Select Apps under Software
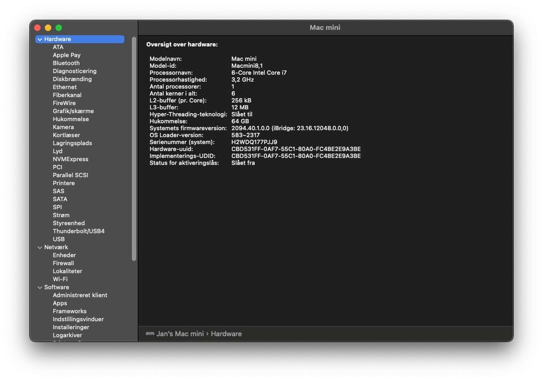This screenshot has width=543, height=381. click(x=60, y=304)
